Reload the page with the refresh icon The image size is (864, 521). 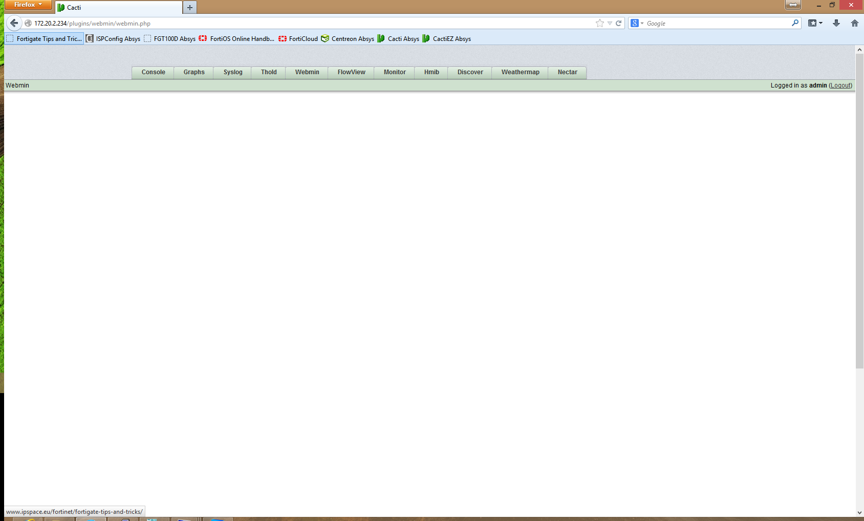[618, 23]
